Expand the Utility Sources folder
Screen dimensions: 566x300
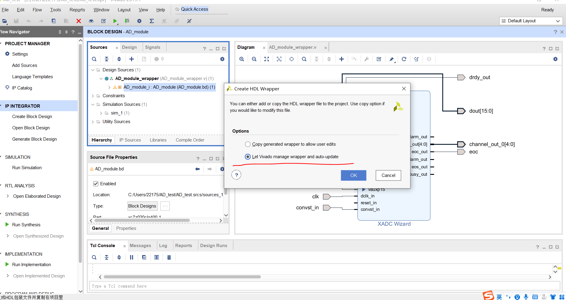click(x=93, y=122)
